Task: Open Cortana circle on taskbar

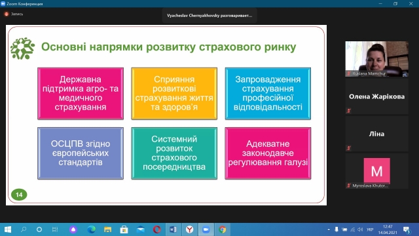Action: coord(39,229)
